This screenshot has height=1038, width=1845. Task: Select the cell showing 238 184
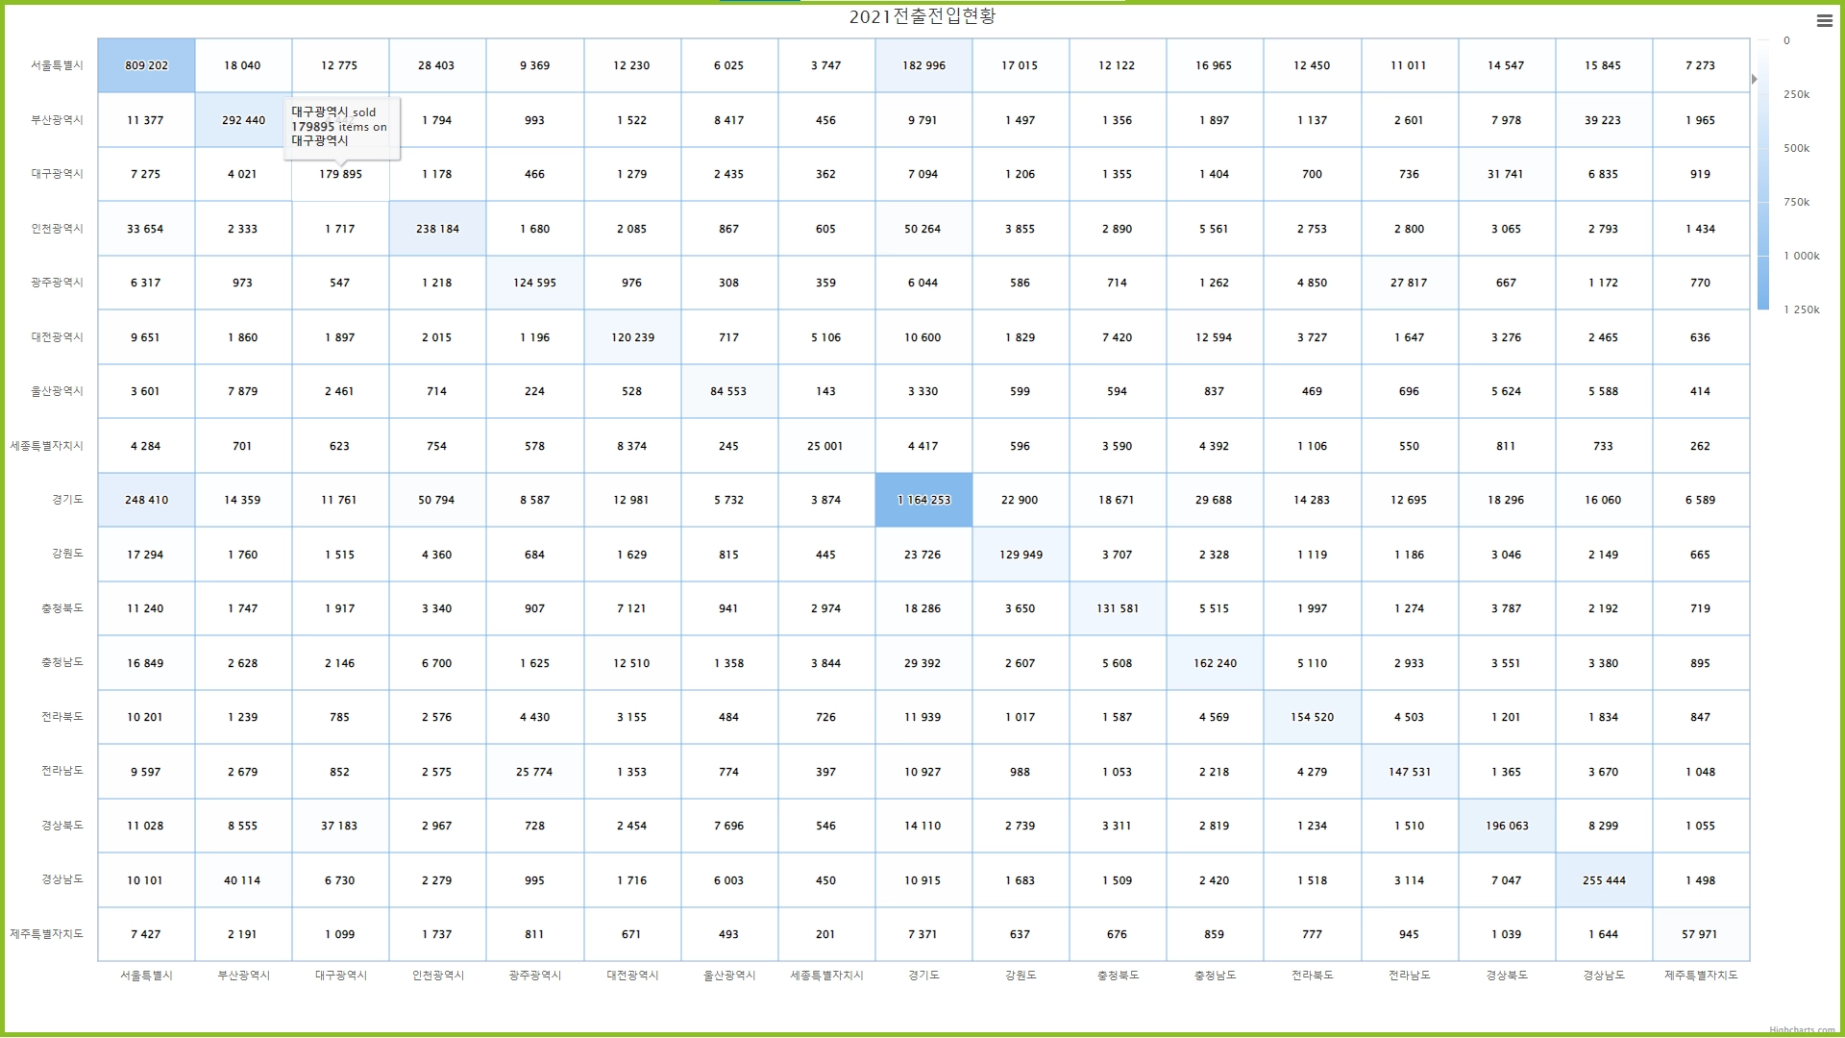[x=437, y=229]
